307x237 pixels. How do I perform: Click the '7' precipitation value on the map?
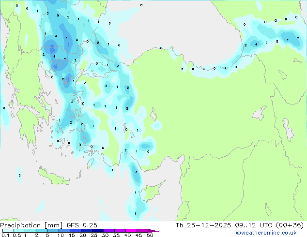tap(66, 38)
